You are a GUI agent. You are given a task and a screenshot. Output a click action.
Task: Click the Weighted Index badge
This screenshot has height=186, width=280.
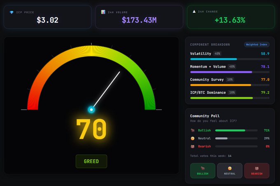point(257,45)
